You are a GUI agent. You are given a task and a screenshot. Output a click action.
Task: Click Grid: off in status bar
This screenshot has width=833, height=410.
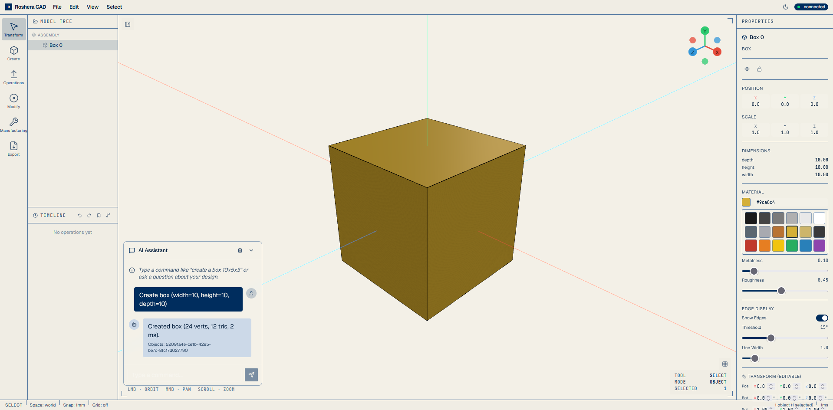(x=100, y=405)
